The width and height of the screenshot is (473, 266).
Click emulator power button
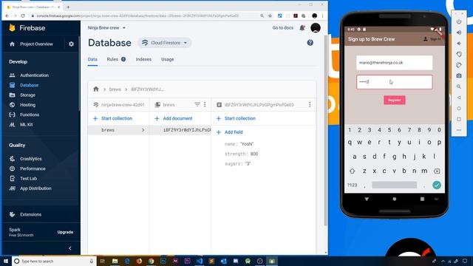tap(459, 21)
